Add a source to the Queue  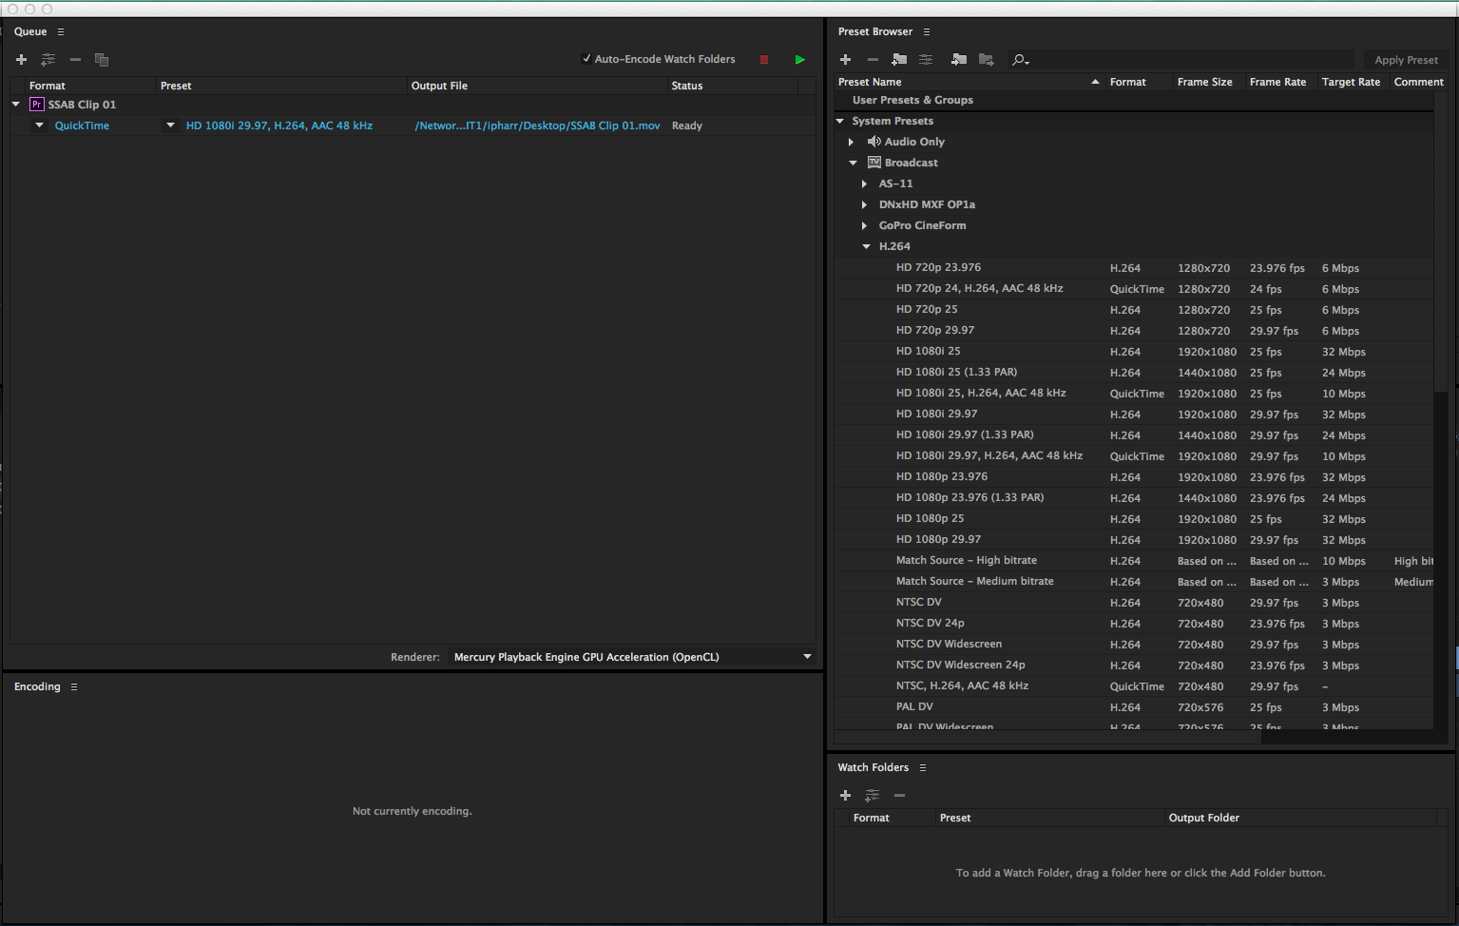pos(21,60)
